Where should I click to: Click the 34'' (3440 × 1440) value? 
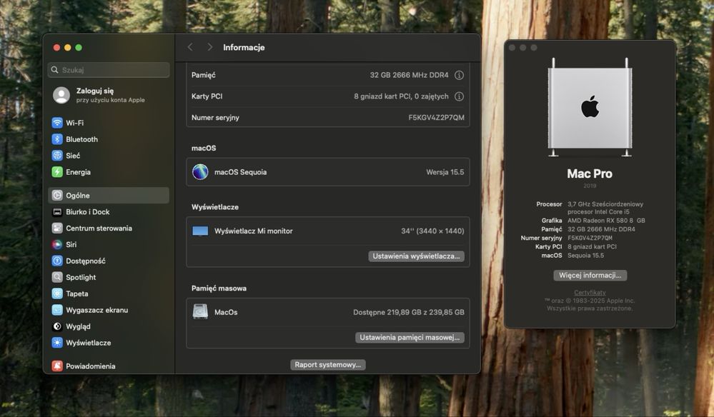[432, 231]
